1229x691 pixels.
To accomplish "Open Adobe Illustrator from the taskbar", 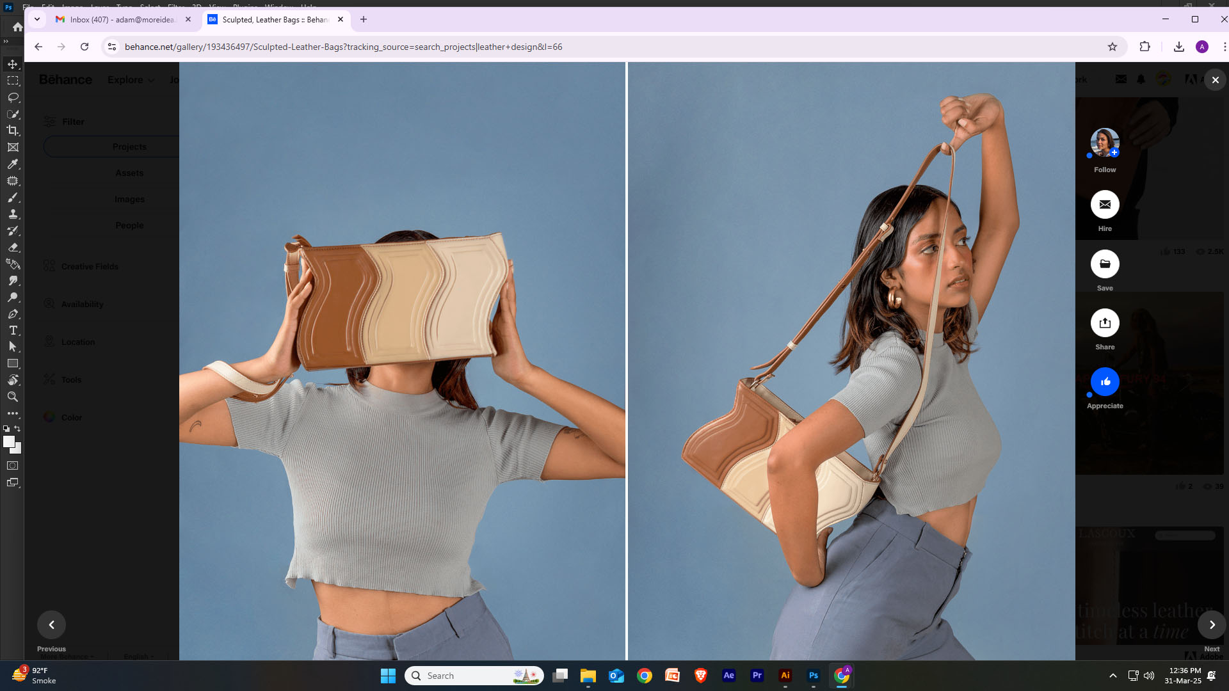I will (785, 676).
